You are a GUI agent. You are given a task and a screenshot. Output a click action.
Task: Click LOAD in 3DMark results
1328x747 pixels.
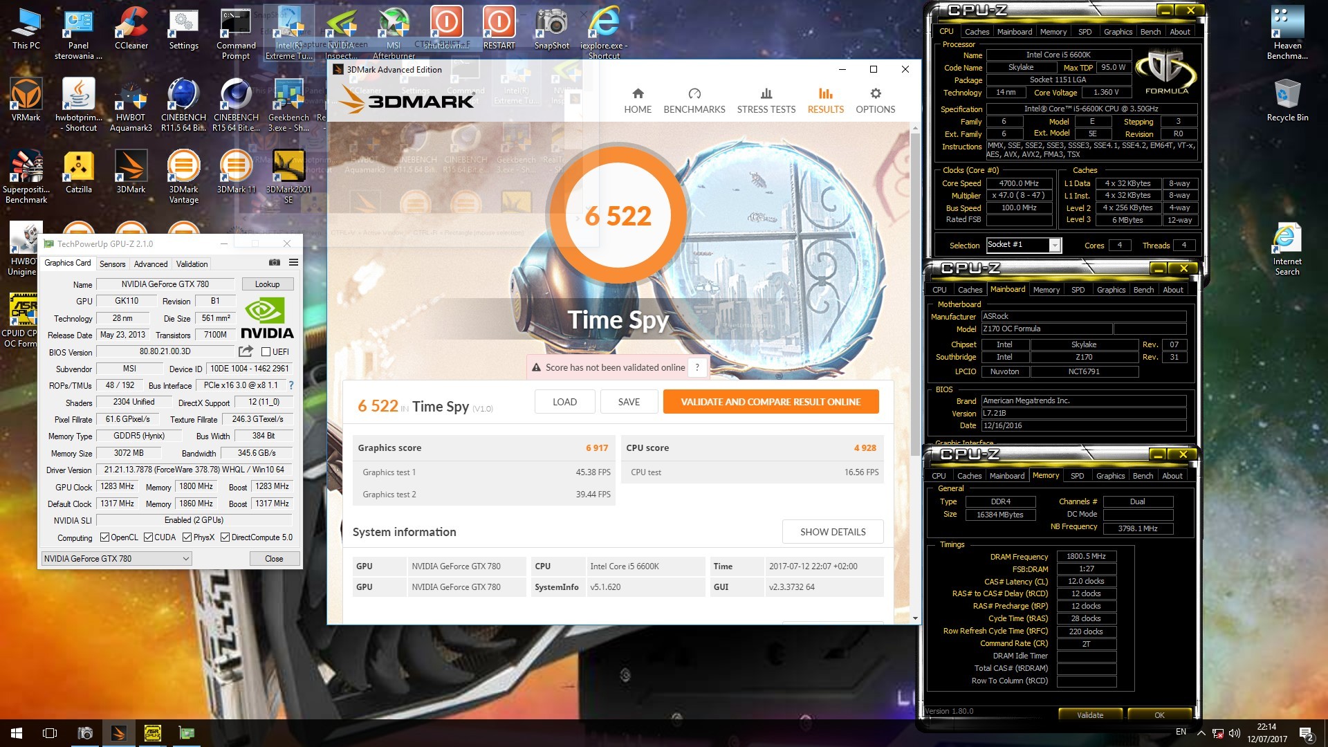(564, 402)
